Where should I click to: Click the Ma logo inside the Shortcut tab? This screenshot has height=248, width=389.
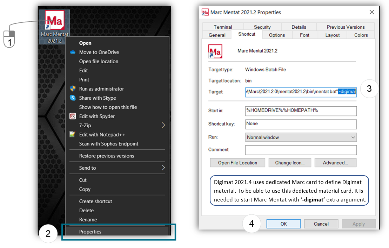click(x=215, y=51)
